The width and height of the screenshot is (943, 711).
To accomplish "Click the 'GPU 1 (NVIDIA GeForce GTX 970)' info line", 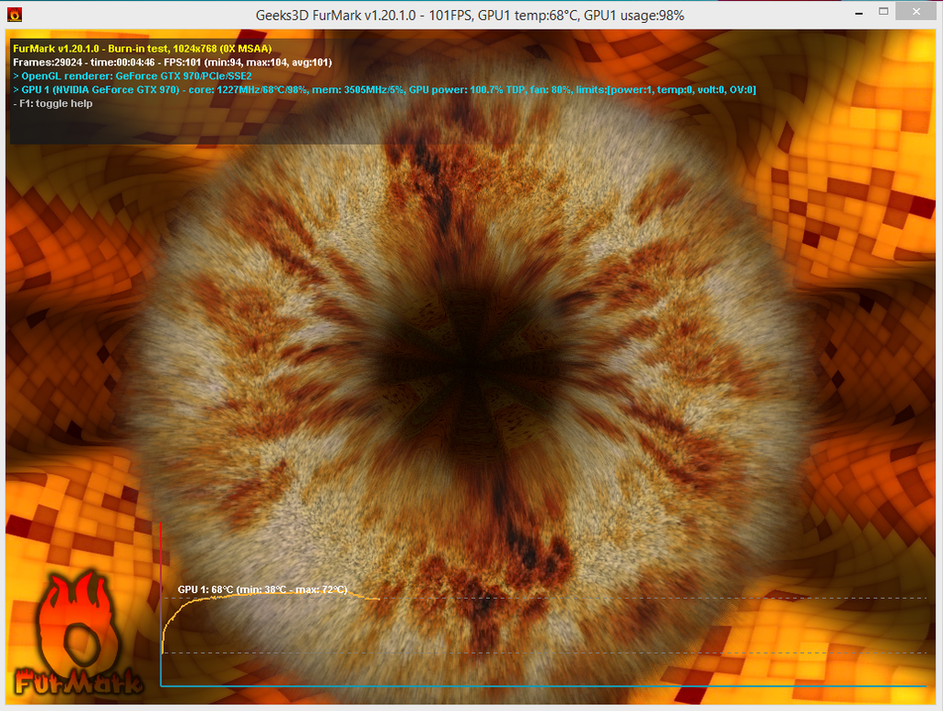I will 384,90.
